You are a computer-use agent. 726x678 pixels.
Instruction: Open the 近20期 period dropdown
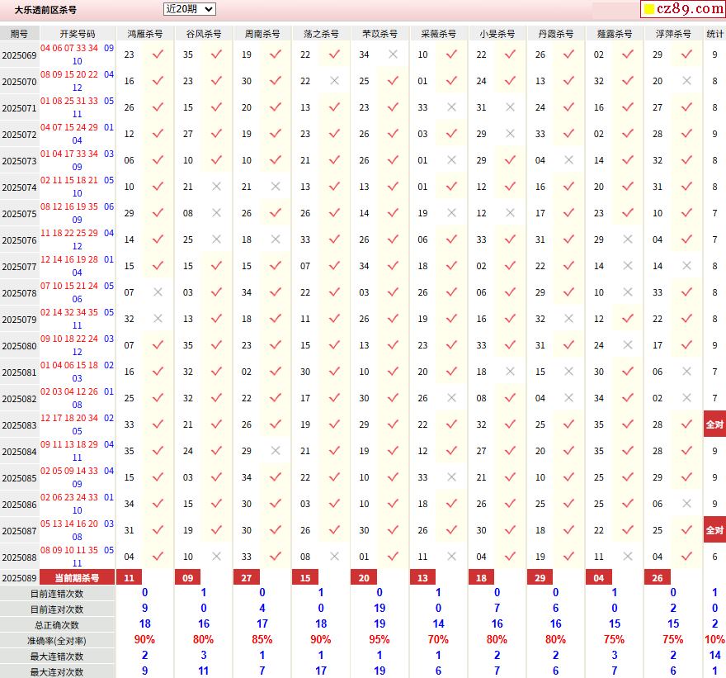[190, 9]
